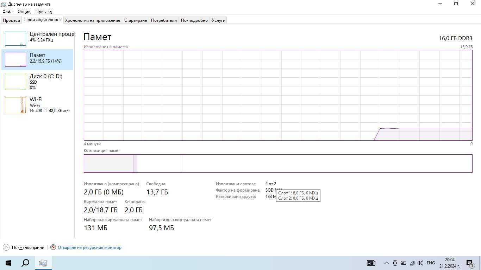Click the Използване на паметта usage graph
481x270 pixels.
(x=278, y=95)
